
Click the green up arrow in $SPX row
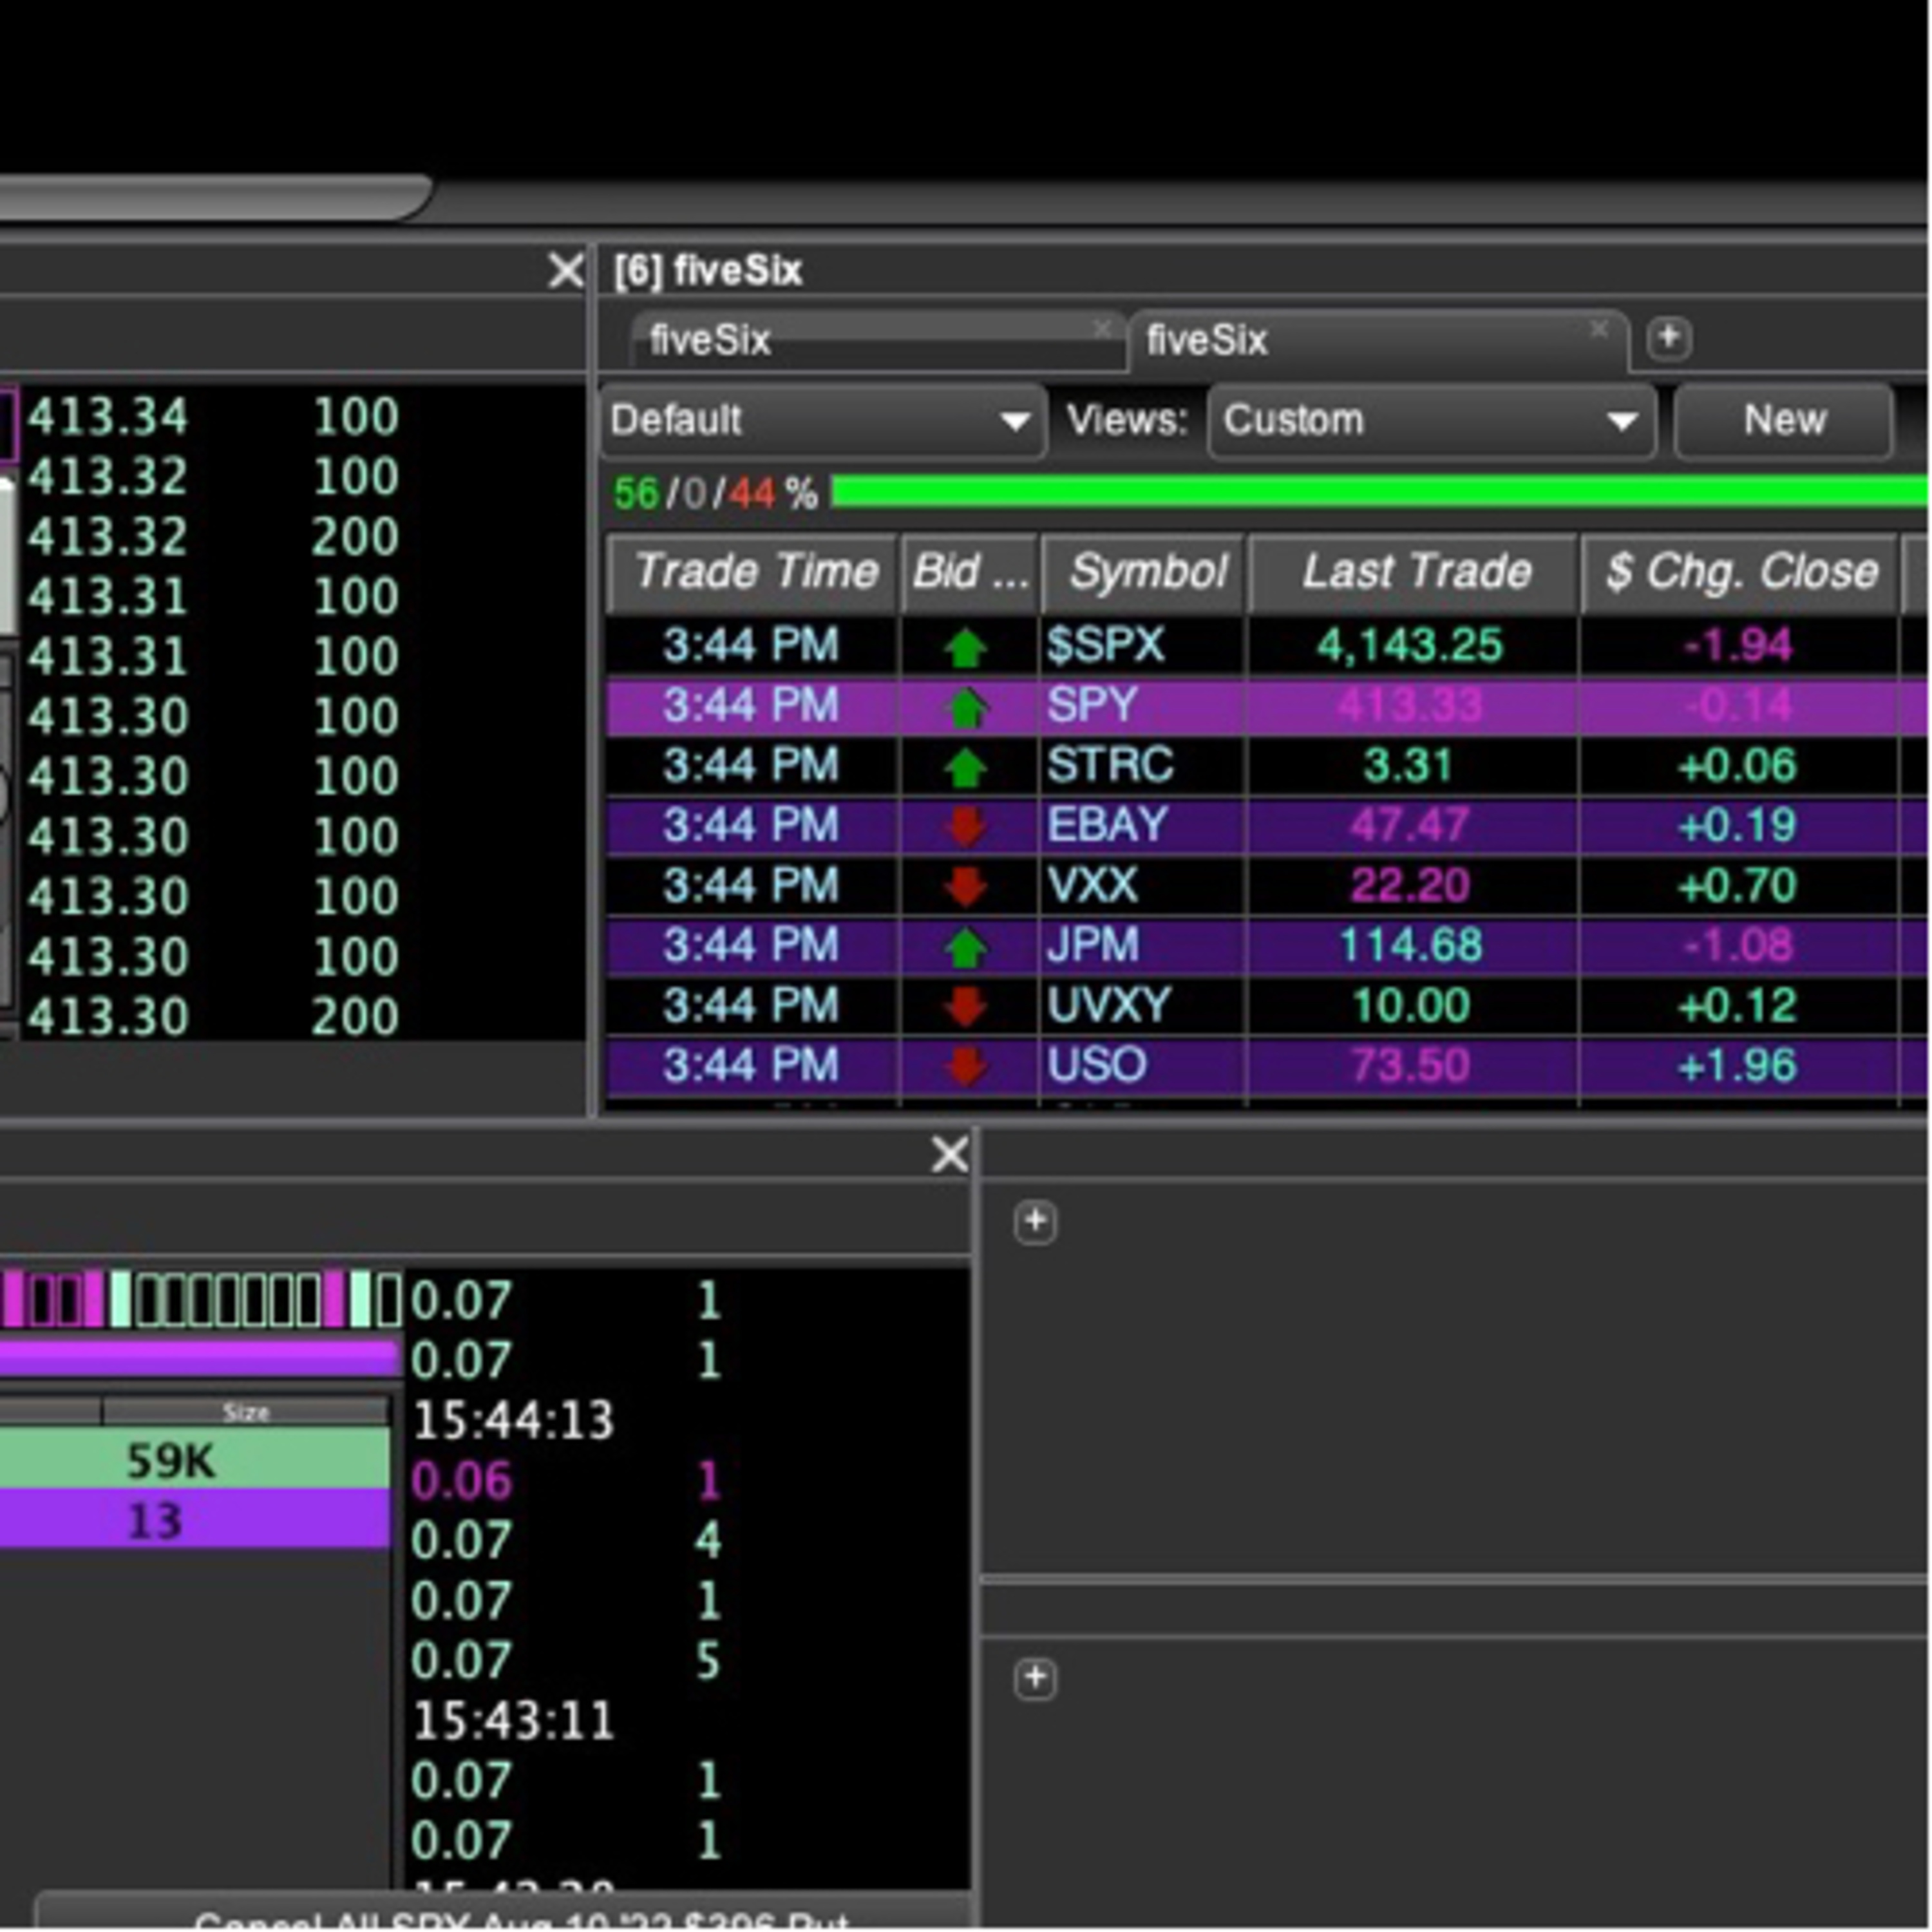(965, 647)
